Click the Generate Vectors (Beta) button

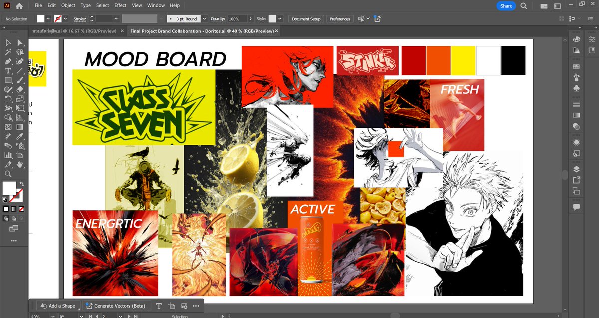[x=116, y=306]
